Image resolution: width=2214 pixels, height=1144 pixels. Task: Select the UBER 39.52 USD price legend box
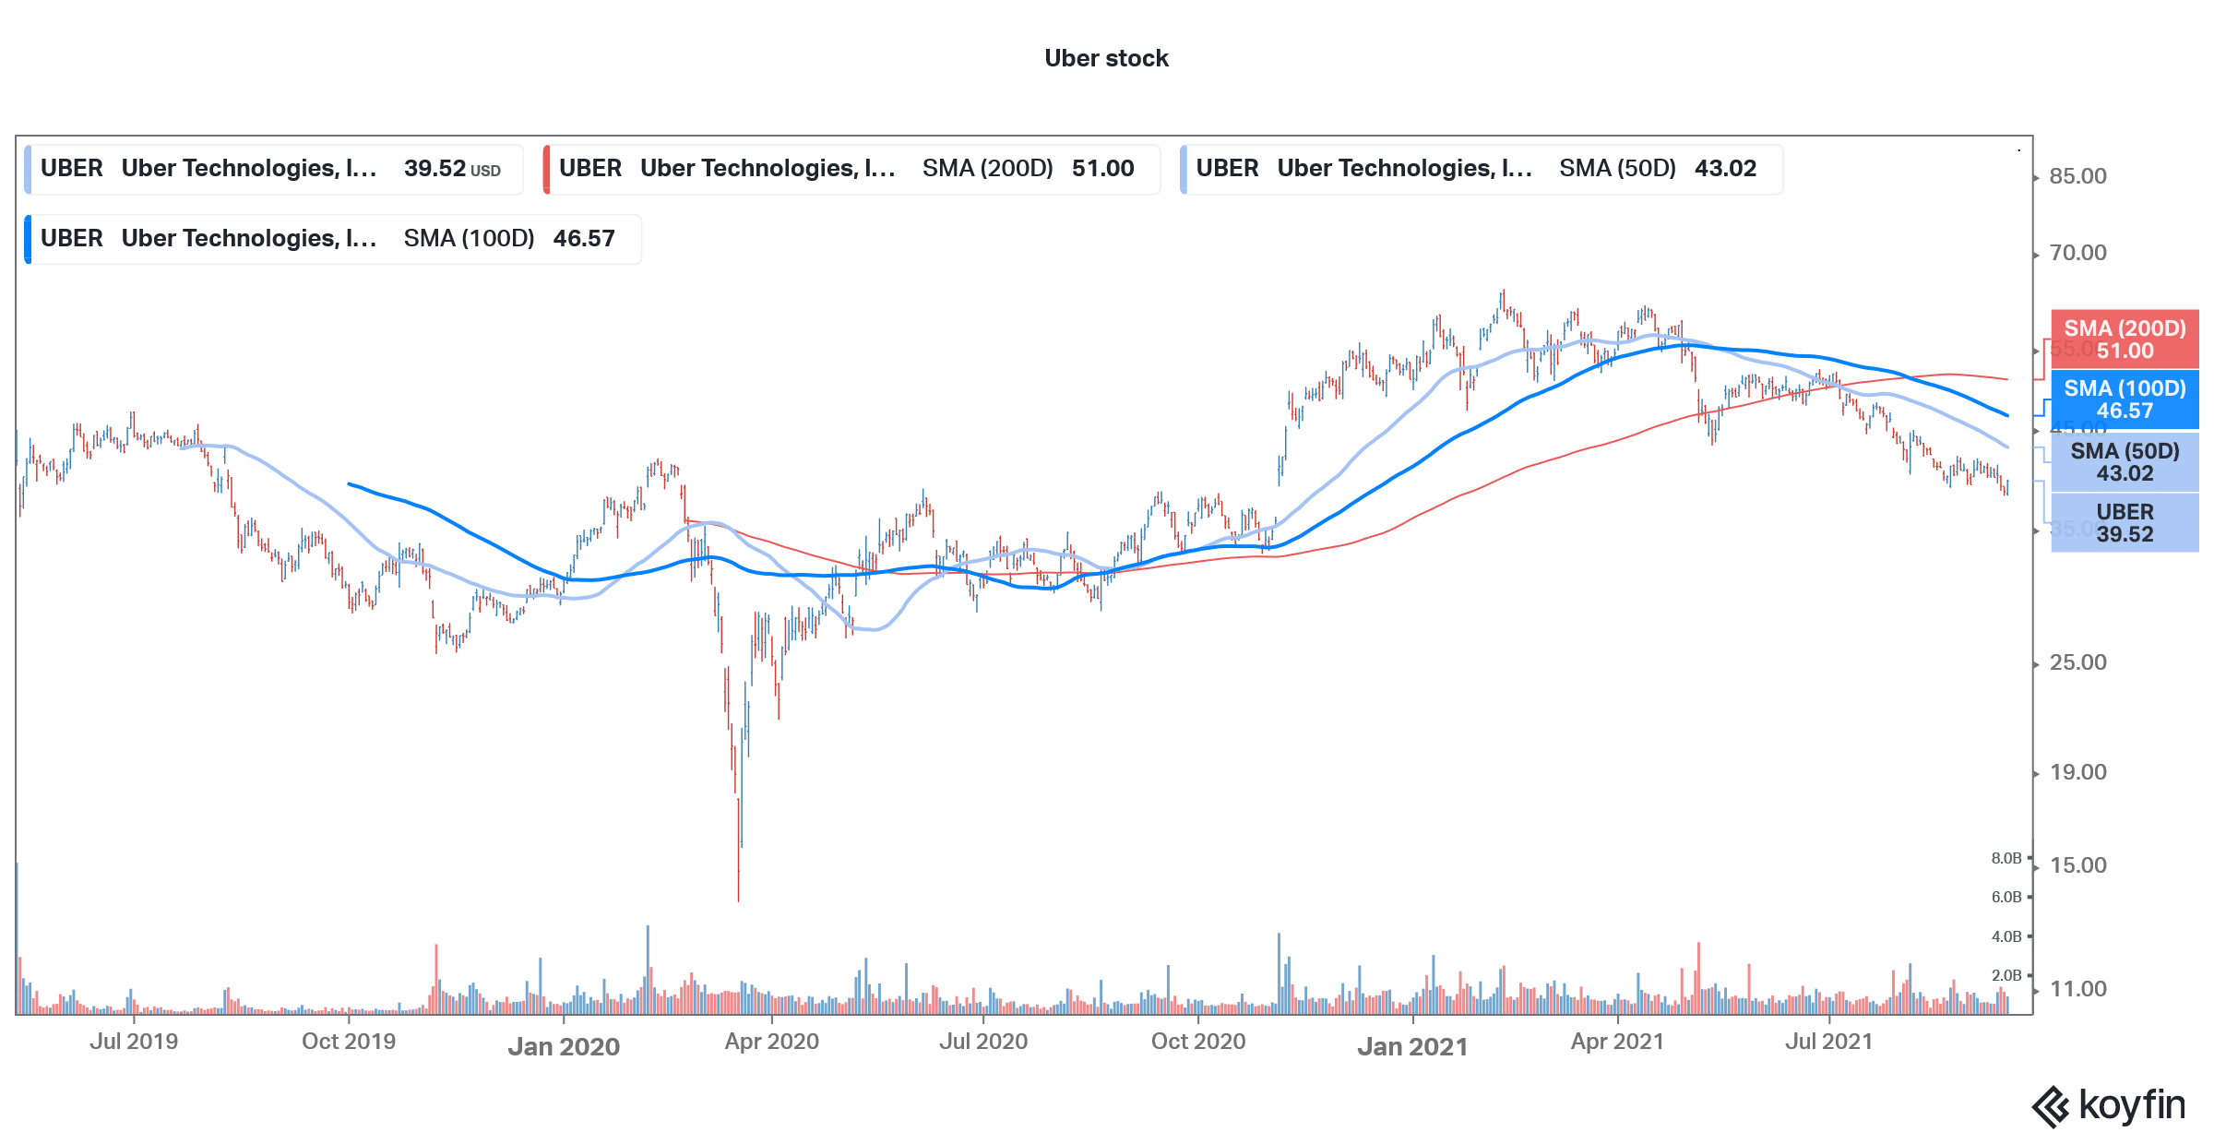click(273, 169)
